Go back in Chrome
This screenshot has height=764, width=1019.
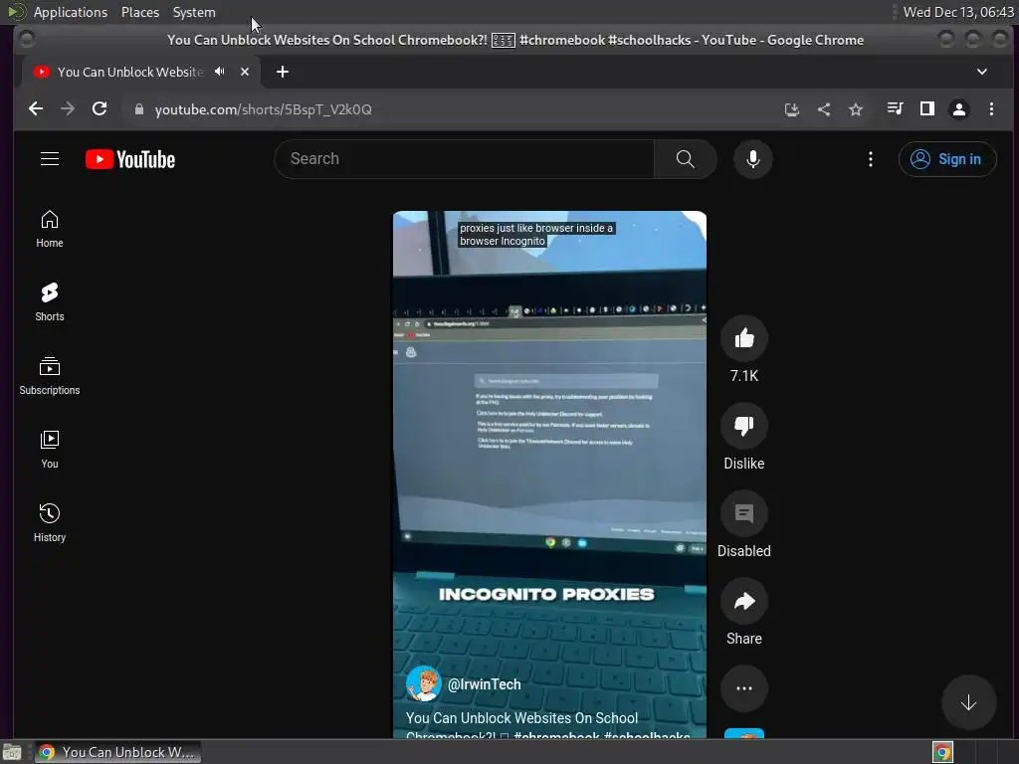tap(36, 109)
